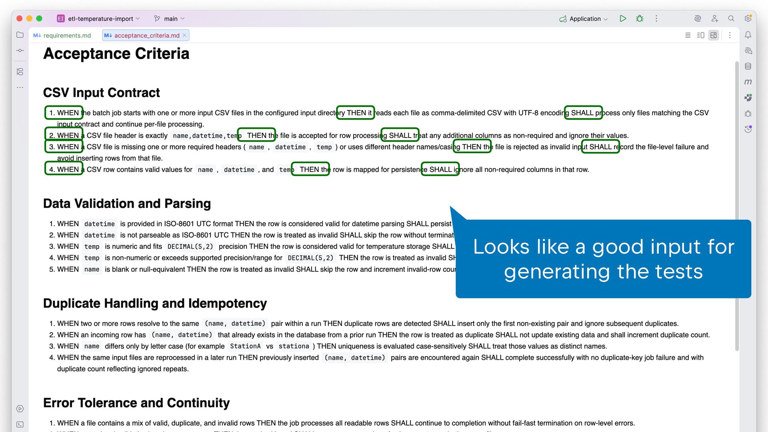Viewport: 768px width, 432px height.
Task: Expand the etl-temperature-import project dropdown
Action: [x=100, y=18]
